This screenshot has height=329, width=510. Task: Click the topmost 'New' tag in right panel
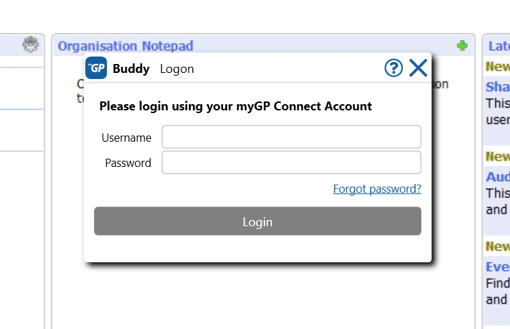tap(498, 67)
